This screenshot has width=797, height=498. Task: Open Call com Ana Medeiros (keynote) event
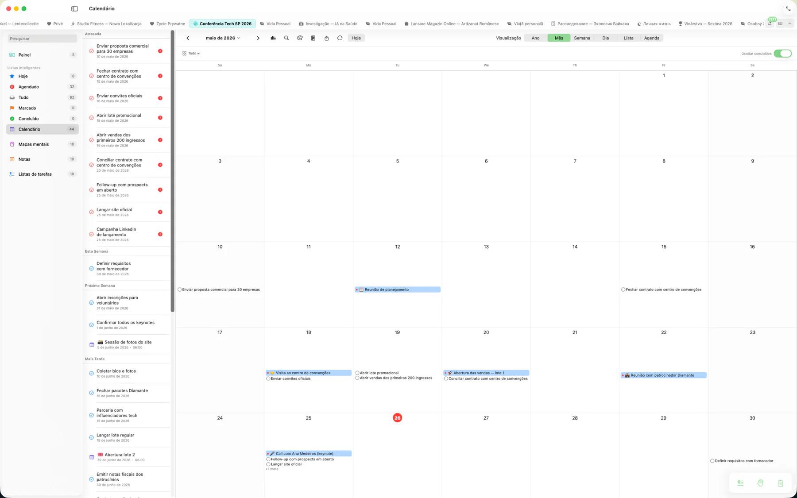pyautogui.click(x=308, y=453)
